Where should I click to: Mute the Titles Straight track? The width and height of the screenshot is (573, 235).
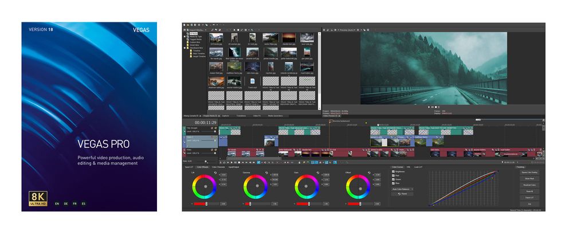point(212,128)
